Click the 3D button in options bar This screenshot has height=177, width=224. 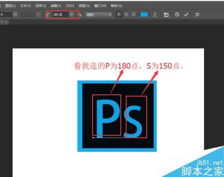pyautogui.click(x=197, y=15)
